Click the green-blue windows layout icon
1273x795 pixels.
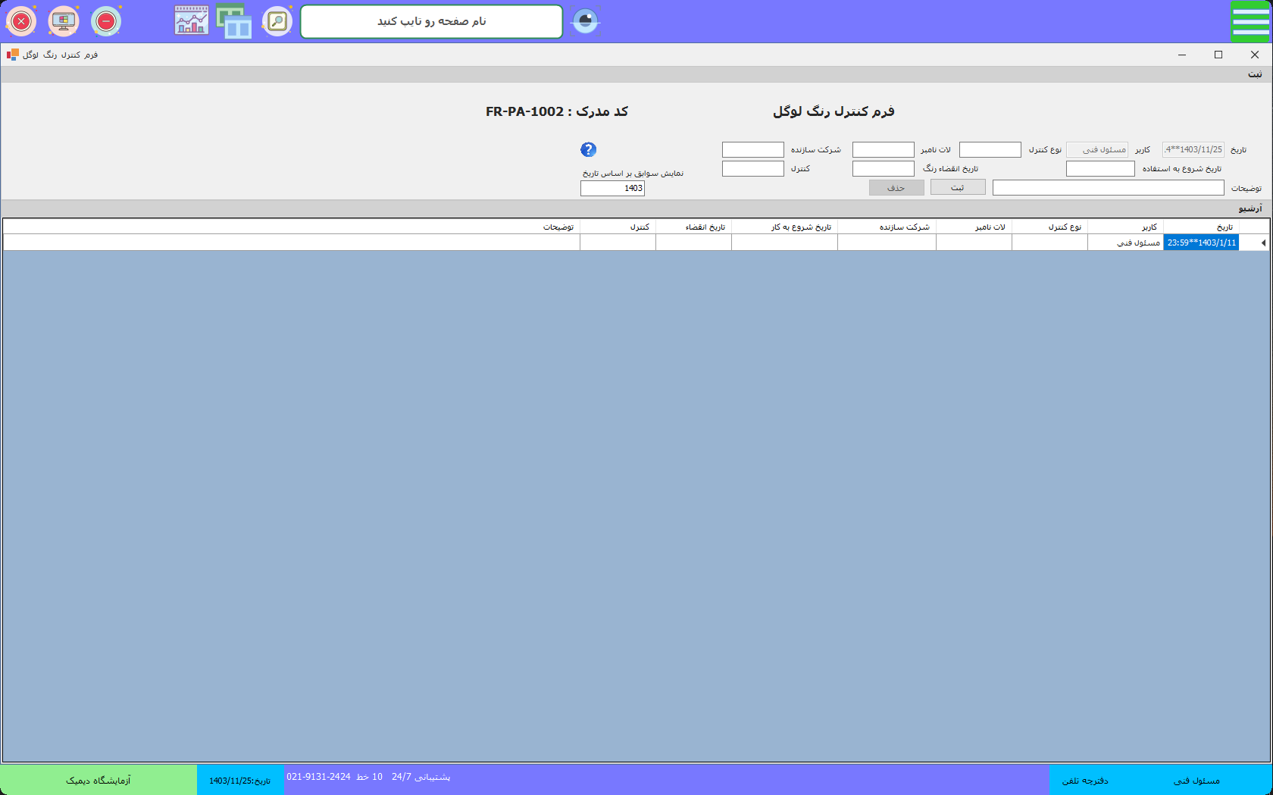(x=234, y=21)
